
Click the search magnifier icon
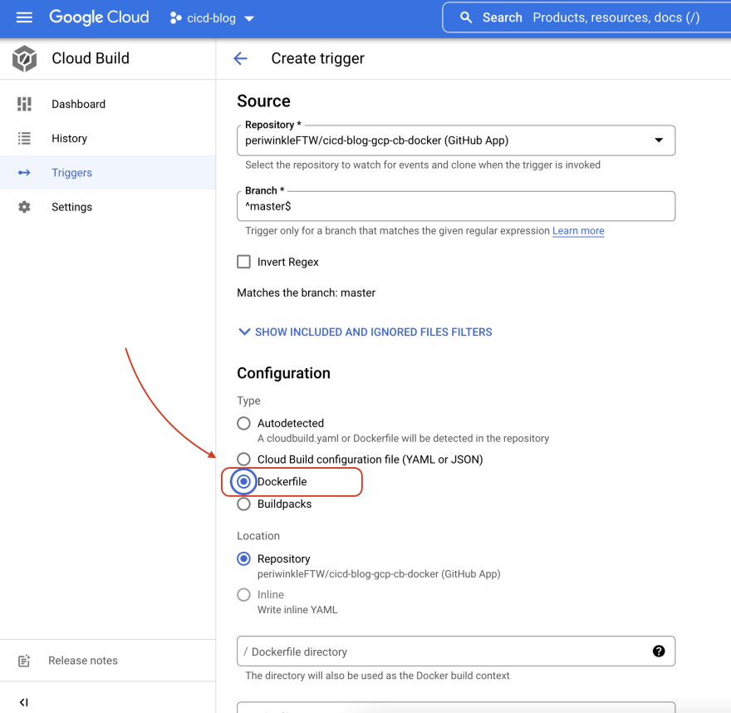click(466, 17)
